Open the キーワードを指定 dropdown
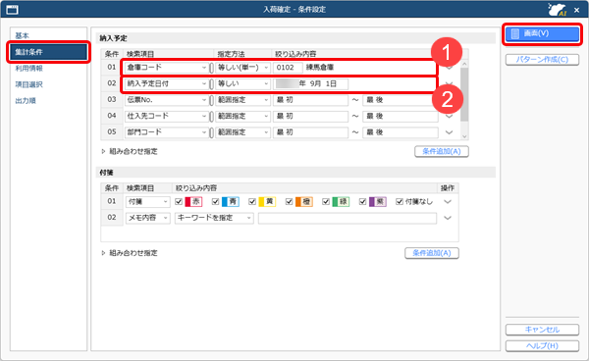 point(214,218)
